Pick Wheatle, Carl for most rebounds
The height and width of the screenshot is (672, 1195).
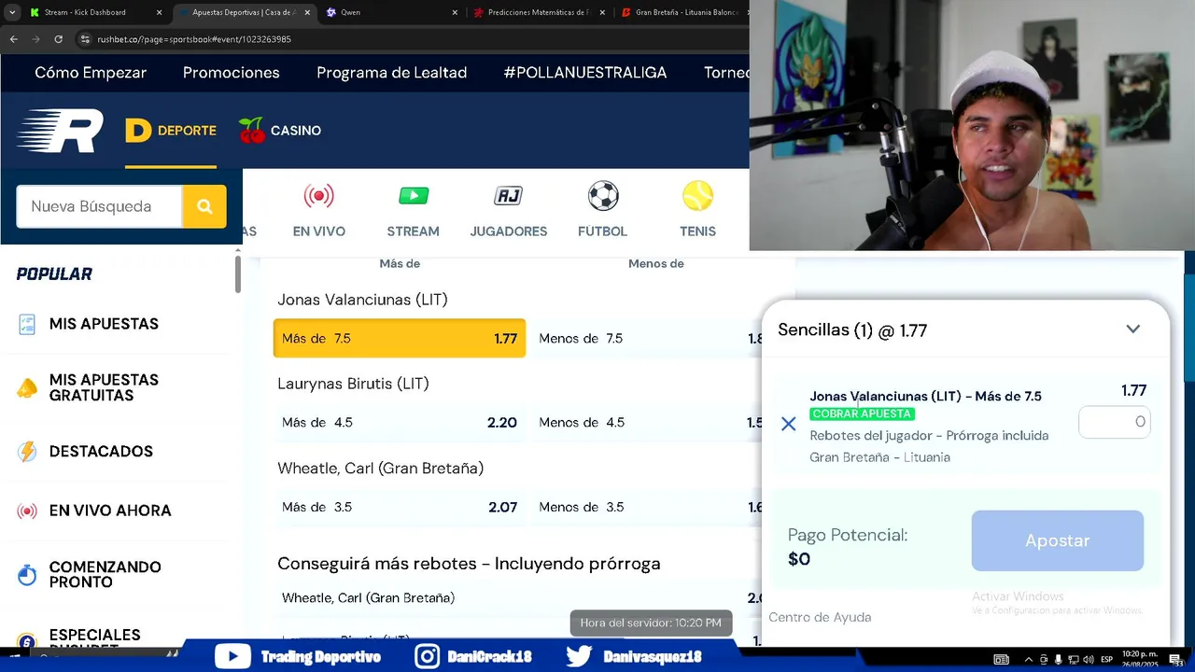tap(518, 598)
